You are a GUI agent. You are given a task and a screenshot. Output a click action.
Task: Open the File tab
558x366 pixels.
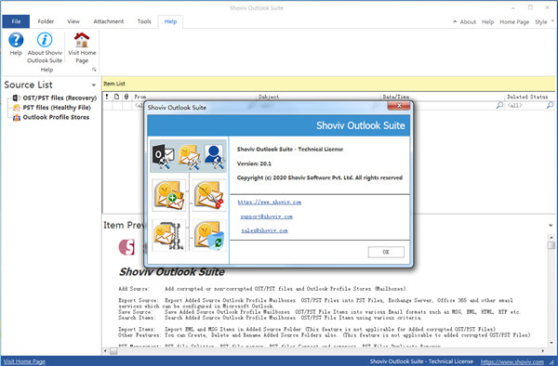coord(16,21)
